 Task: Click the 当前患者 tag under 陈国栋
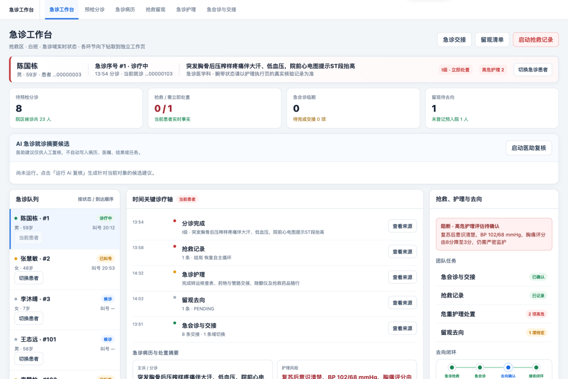point(28,237)
